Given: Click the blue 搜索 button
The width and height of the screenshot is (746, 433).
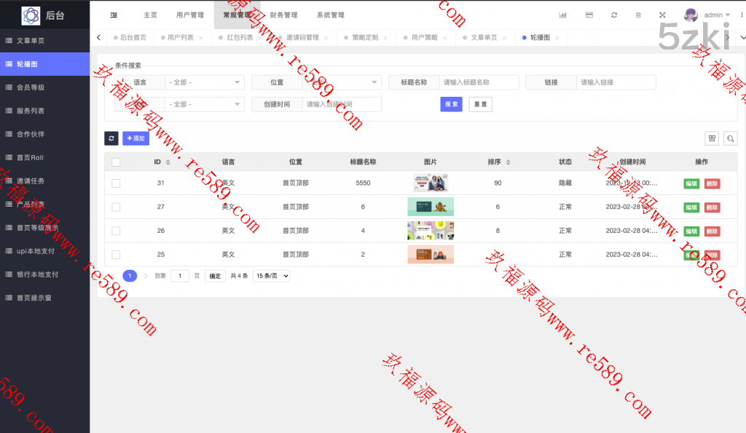Looking at the screenshot, I should (451, 104).
